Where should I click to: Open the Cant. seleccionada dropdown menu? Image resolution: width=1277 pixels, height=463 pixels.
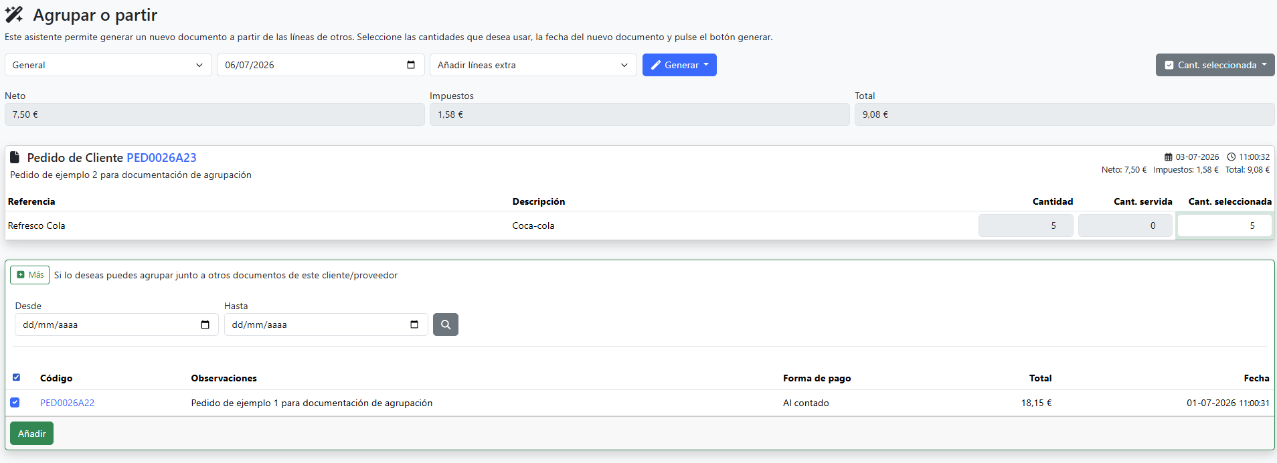coord(1215,65)
